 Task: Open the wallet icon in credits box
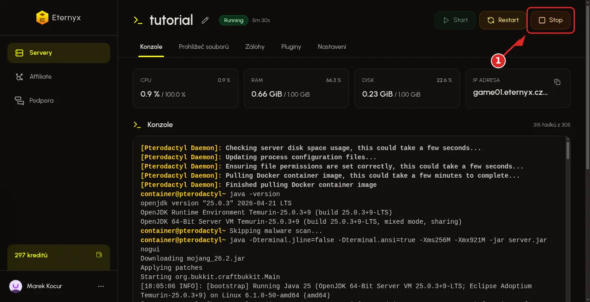pyautogui.click(x=99, y=255)
